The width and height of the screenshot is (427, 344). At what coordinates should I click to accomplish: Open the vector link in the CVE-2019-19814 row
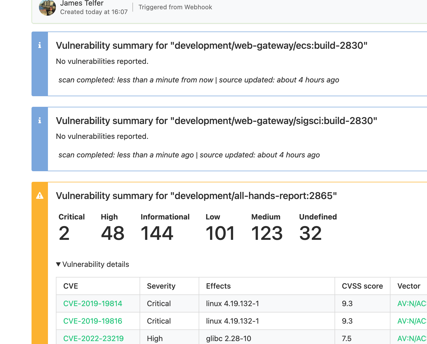coord(412,303)
